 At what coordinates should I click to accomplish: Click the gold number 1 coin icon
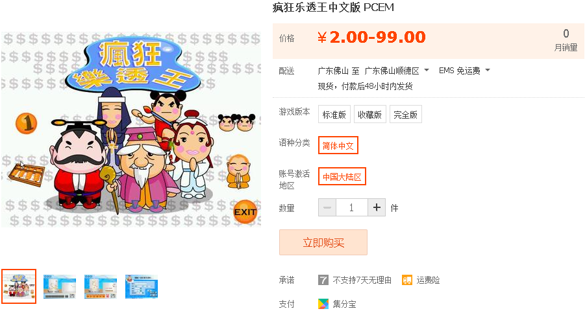[x=26, y=123]
